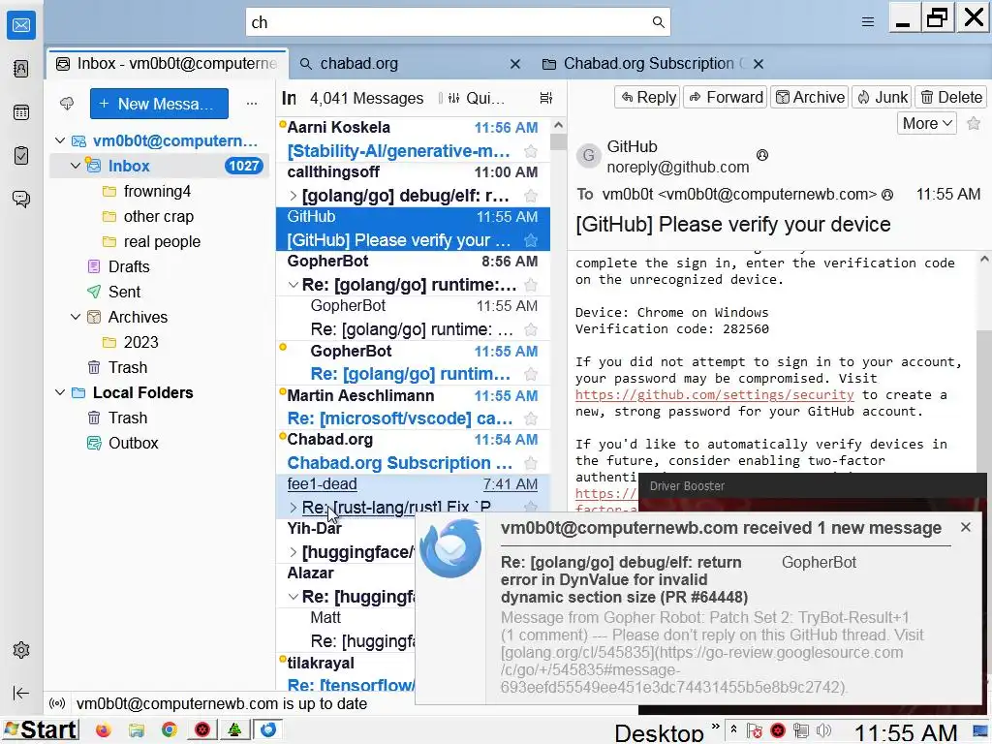The width and height of the screenshot is (992, 744).
Task: Toggle star on callthingsoff golang message
Action: click(x=531, y=196)
